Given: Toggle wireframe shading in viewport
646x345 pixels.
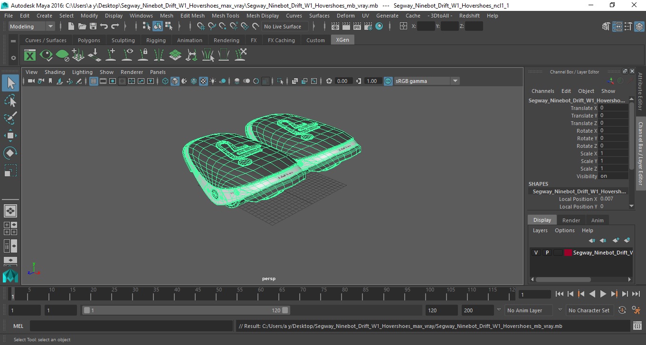Looking at the screenshot, I should 165,81.
